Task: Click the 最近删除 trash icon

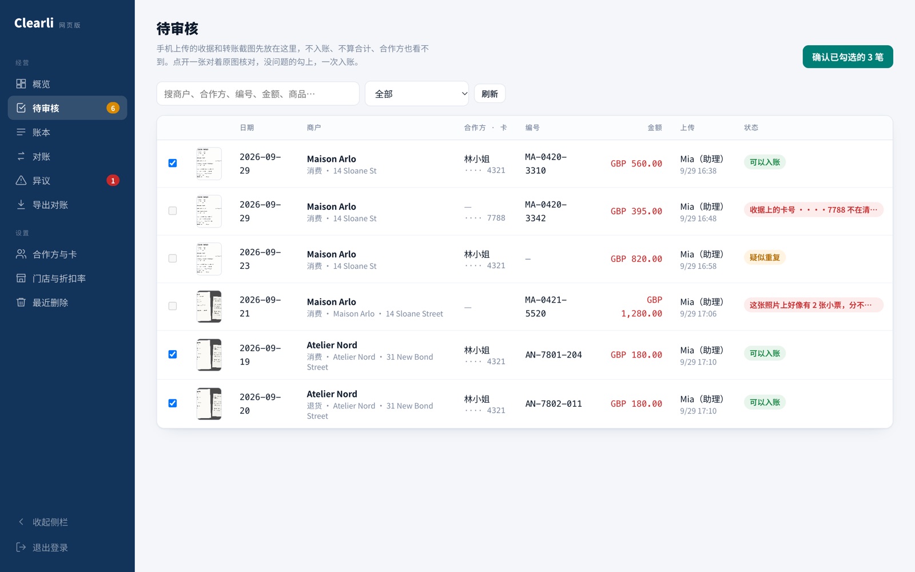Action: (x=21, y=302)
